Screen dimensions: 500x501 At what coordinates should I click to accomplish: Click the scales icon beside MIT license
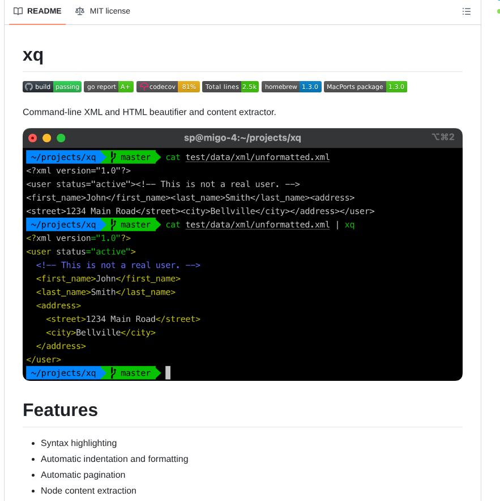point(79,11)
